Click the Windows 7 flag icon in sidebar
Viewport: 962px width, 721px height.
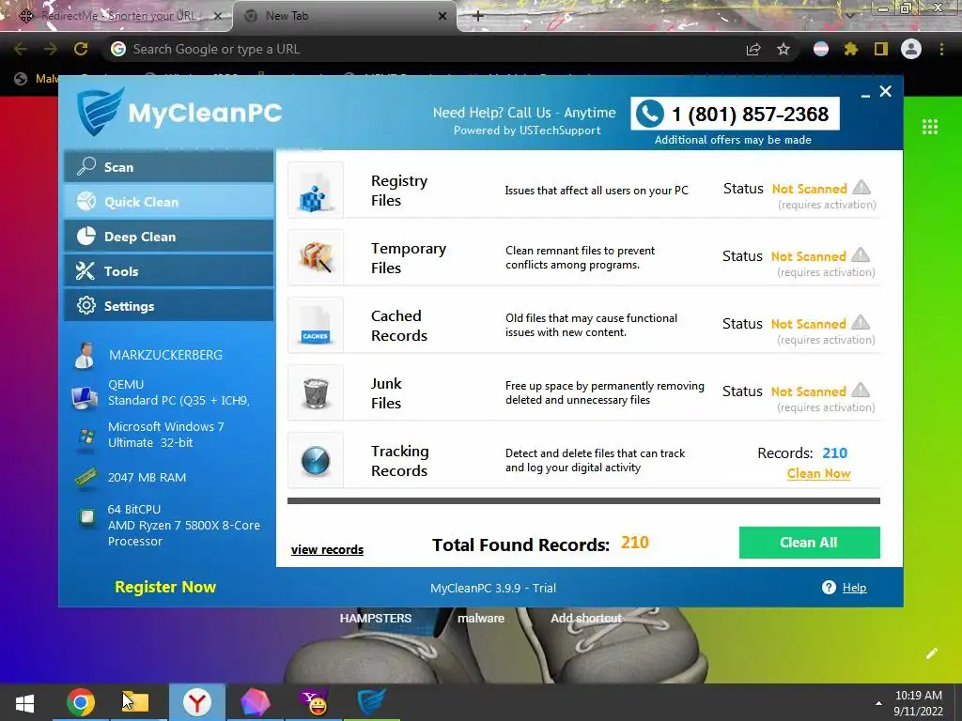86,437
